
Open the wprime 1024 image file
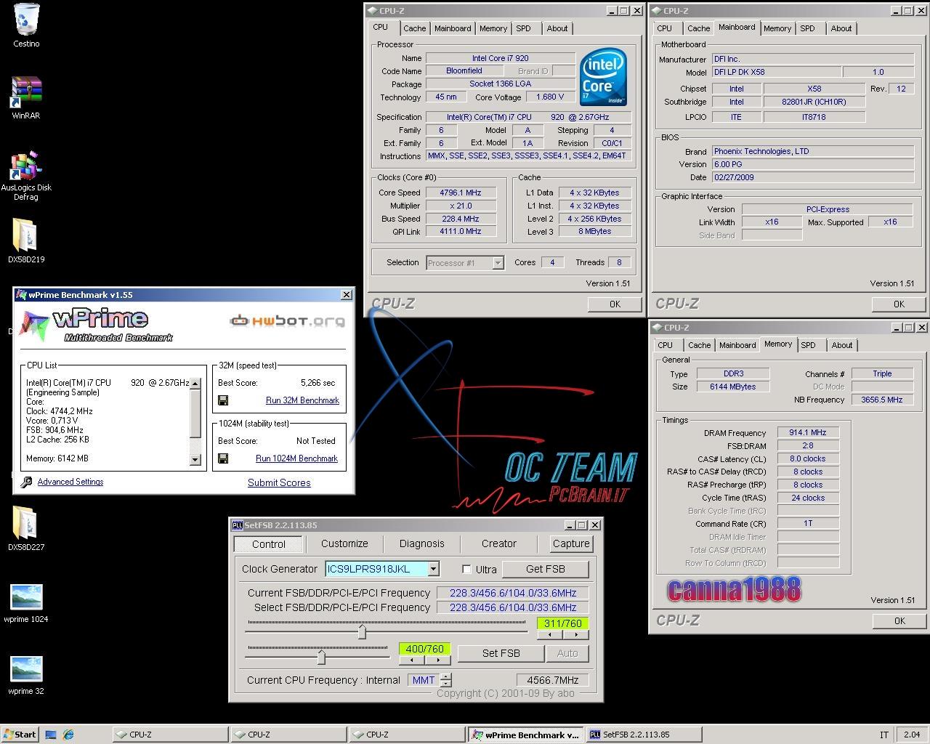click(x=26, y=597)
